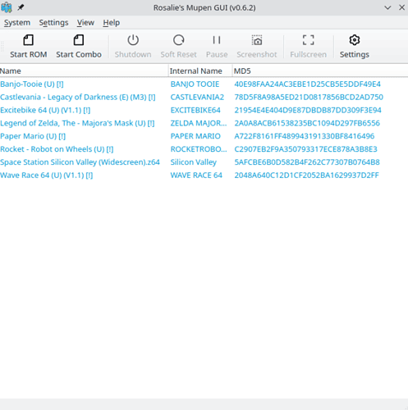Click the Shutdown power icon
Viewport: 408px width, 410px height.
click(133, 40)
